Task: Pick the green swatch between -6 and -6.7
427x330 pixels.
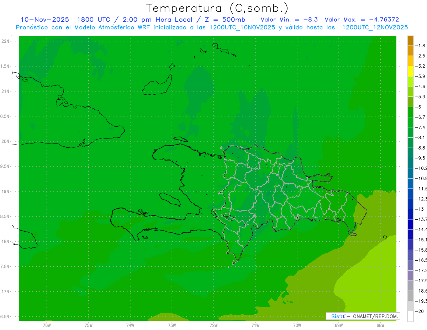Action: pos(411,112)
